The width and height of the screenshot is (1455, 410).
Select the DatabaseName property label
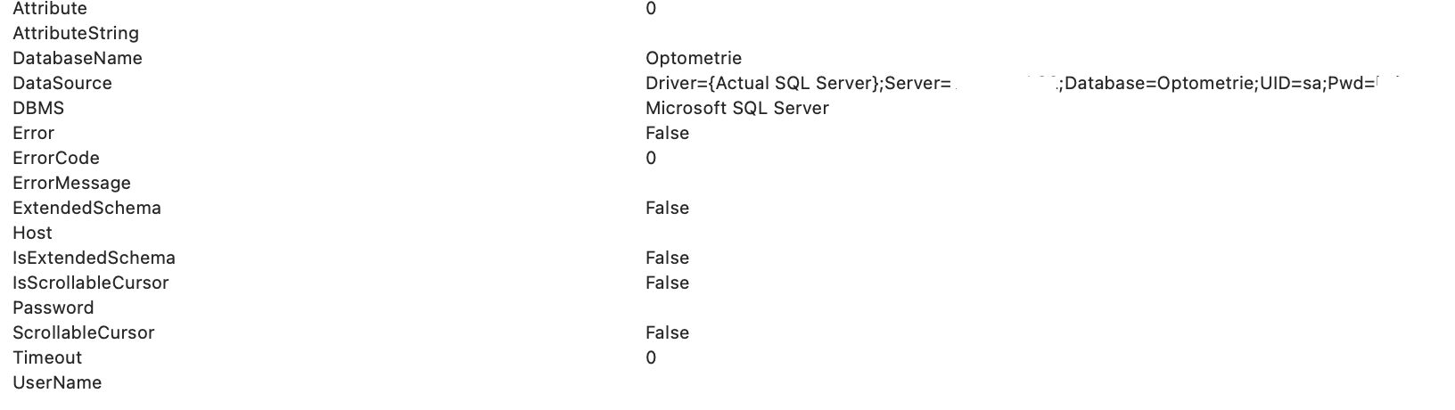pyautogui.click(x=78, y=59)
